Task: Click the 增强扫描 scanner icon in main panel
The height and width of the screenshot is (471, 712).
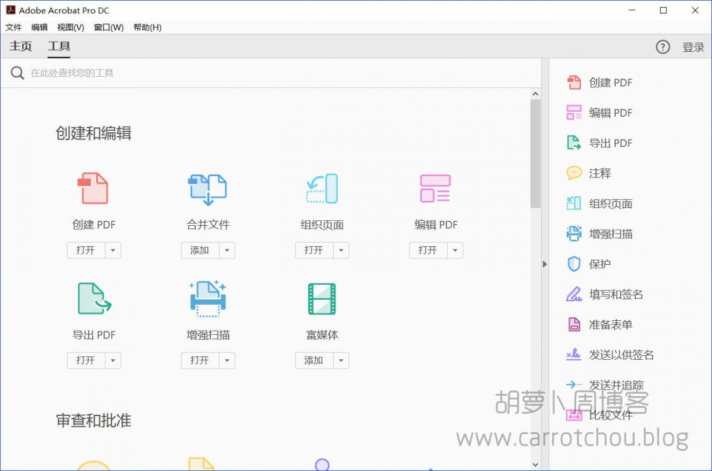Action: 207,299
